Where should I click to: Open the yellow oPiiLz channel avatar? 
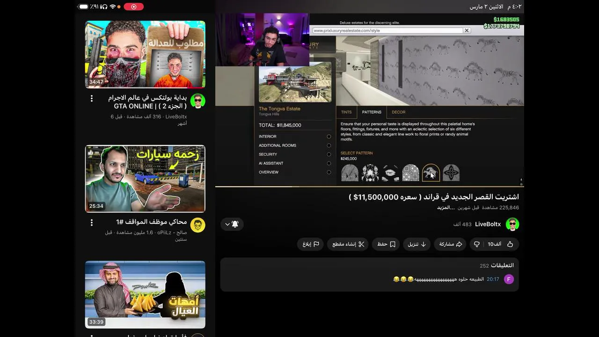tap(198, 225)
